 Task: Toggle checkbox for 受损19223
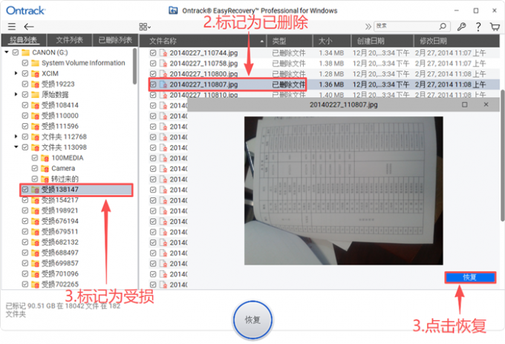coord(25,84)
